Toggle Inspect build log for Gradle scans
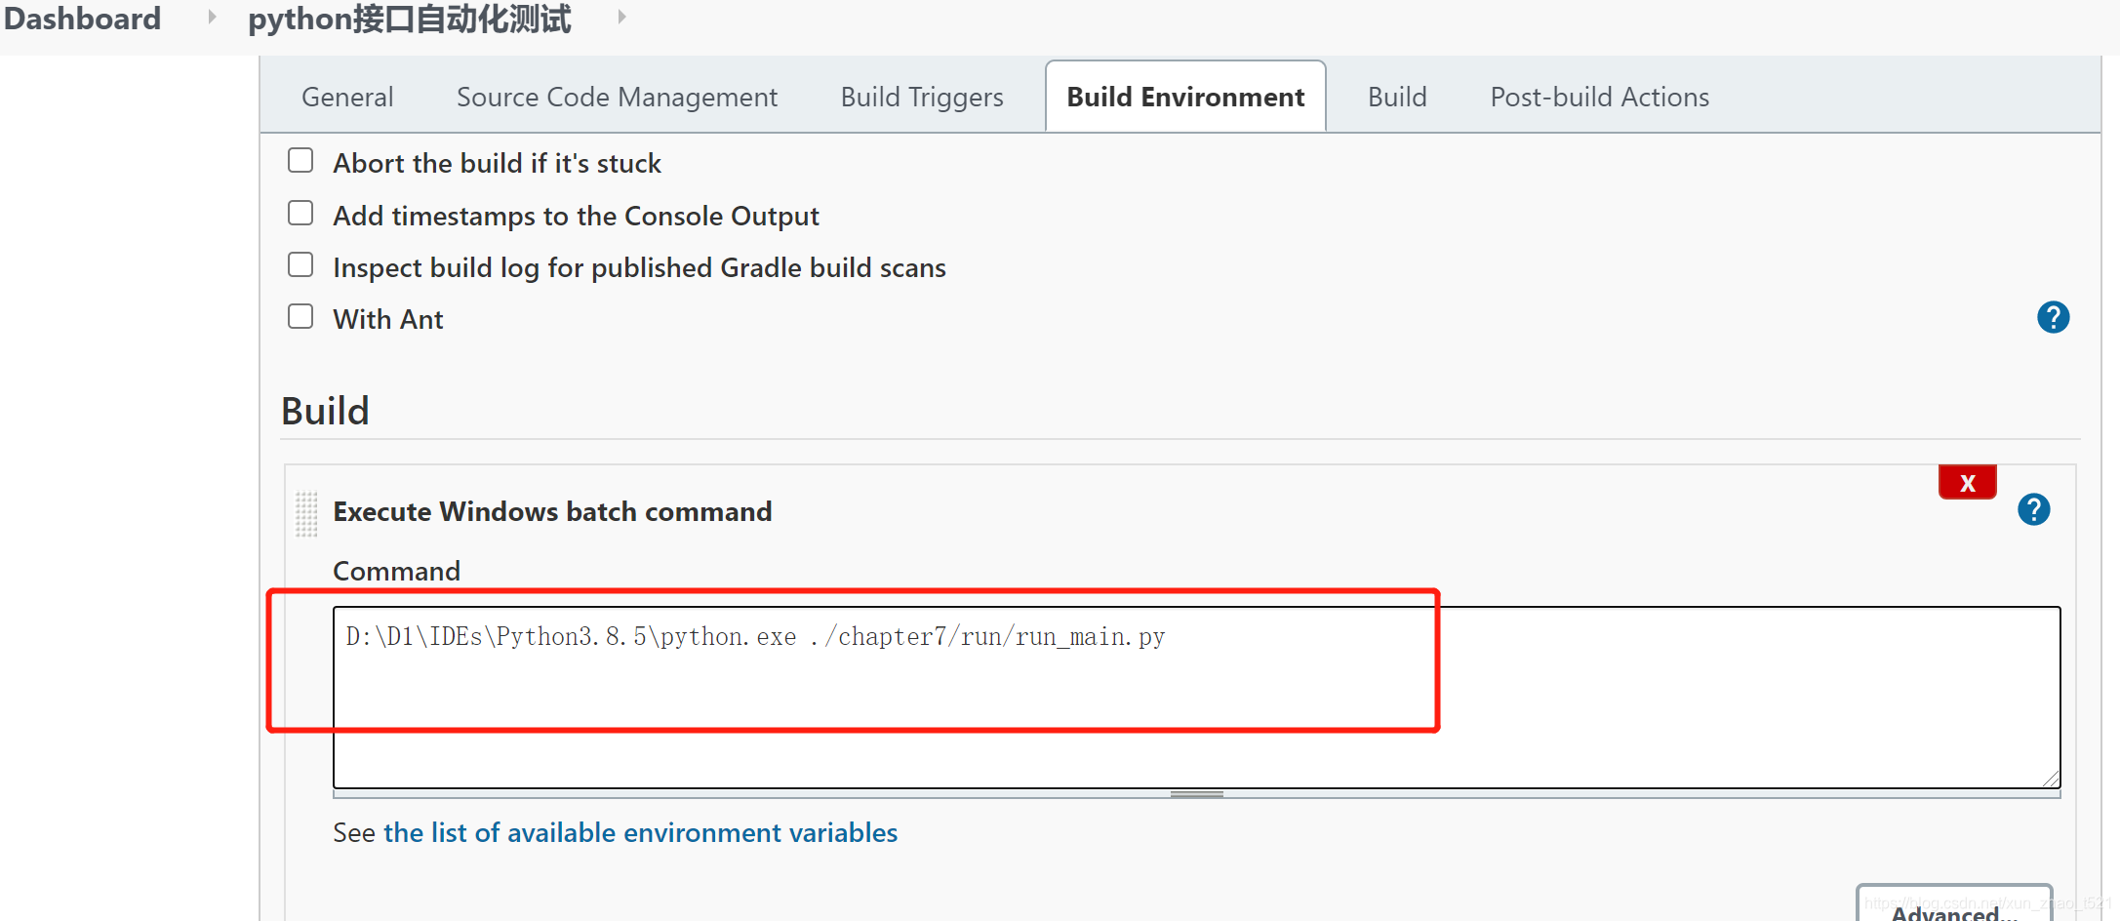2120x921 pixels. (300, 264)
